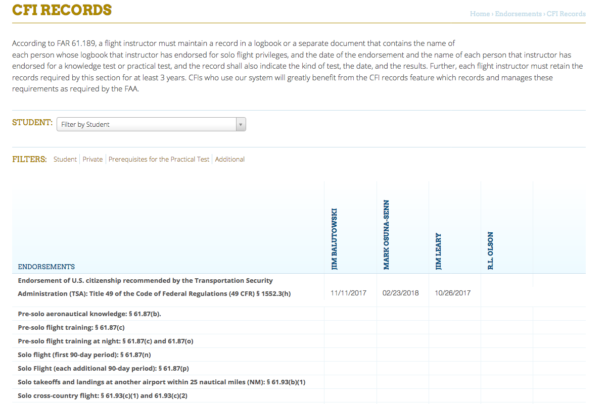Screen dimensions: 607x404
Task: Click the Endorsements column heading
Action: coord(46,267)
